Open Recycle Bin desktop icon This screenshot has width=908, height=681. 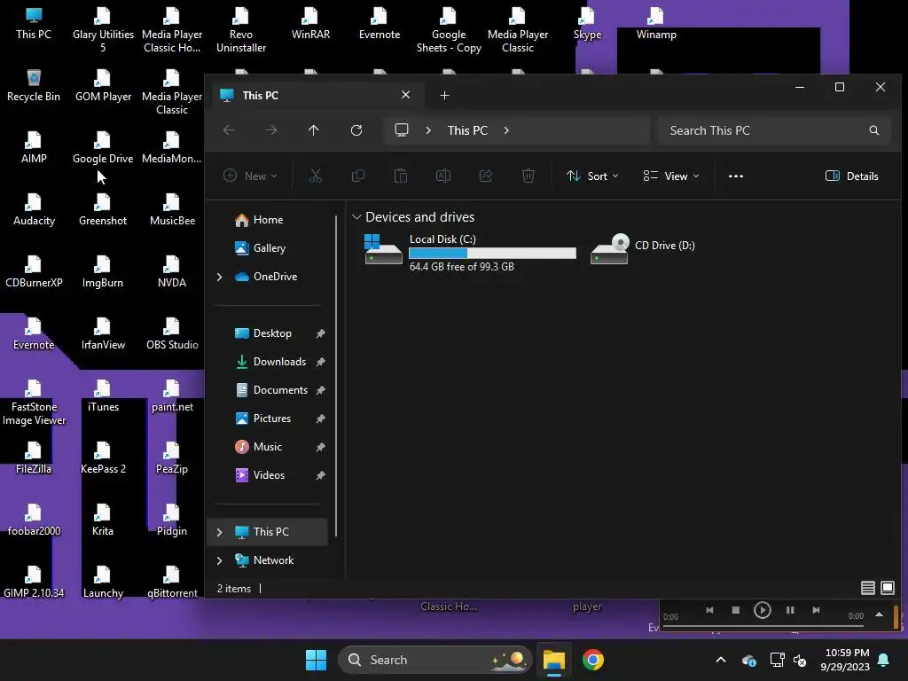(34, 85)
